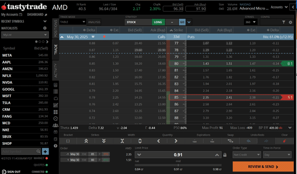Open the list view icon in the sidebar
This screenshot has height=174, width=297.
point(56,92)
